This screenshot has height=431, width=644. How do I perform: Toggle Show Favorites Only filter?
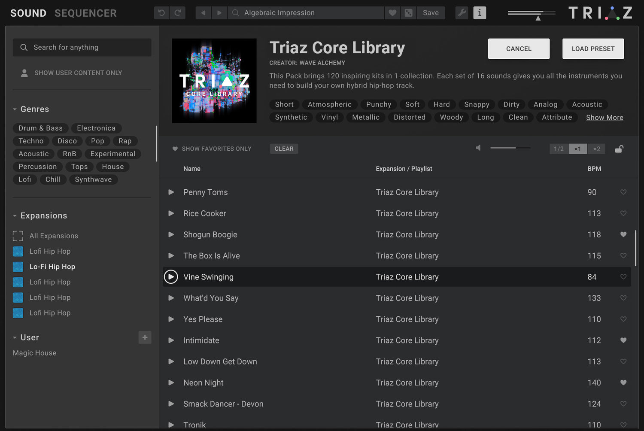point(212,149)
